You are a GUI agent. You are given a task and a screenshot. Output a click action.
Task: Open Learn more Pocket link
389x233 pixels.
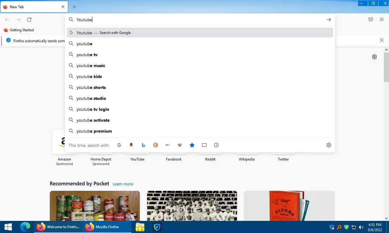123,184
